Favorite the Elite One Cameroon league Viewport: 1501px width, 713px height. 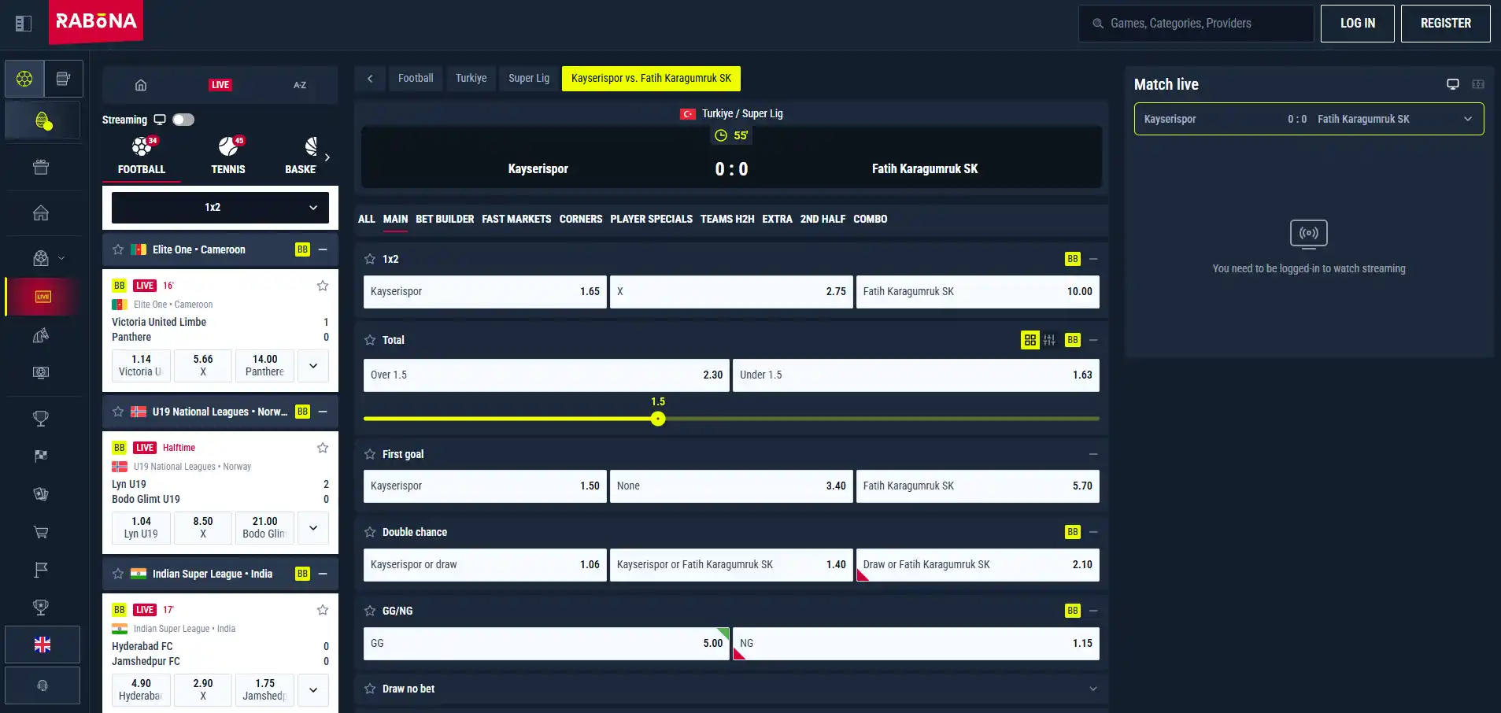pos(118,249)
